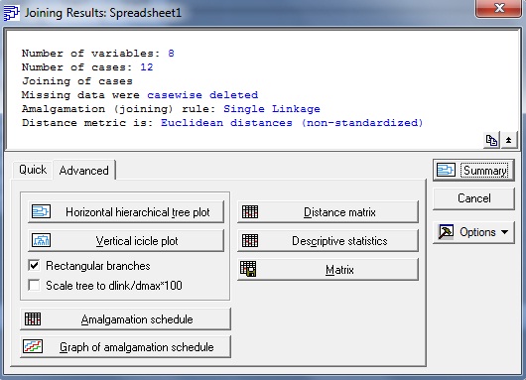Cancel the Joining Results dialog
526x380 pixels.
[473, 198]
